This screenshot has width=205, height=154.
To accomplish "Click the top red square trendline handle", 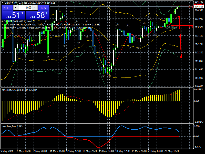I will [x=179, y=16].
